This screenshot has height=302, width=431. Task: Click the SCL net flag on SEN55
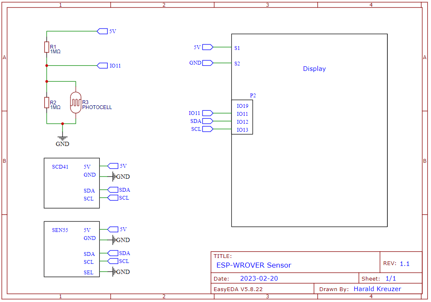pos(113,261)
